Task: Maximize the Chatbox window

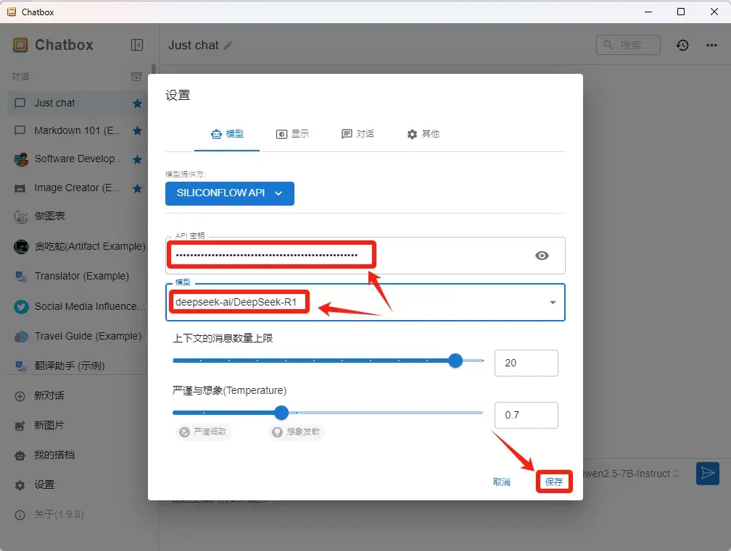Action: click(x=681, y=12)
